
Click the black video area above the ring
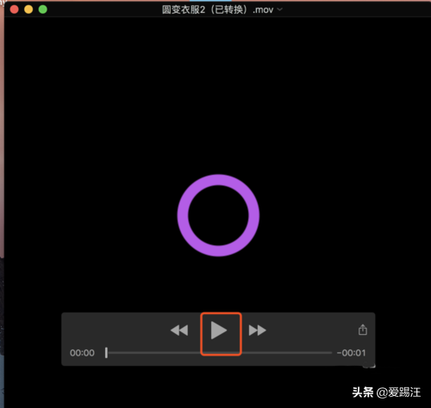coord(218,95)
